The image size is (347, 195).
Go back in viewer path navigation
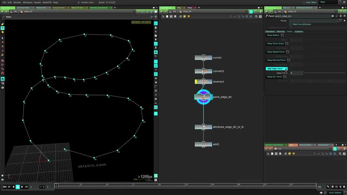point(2,11)
